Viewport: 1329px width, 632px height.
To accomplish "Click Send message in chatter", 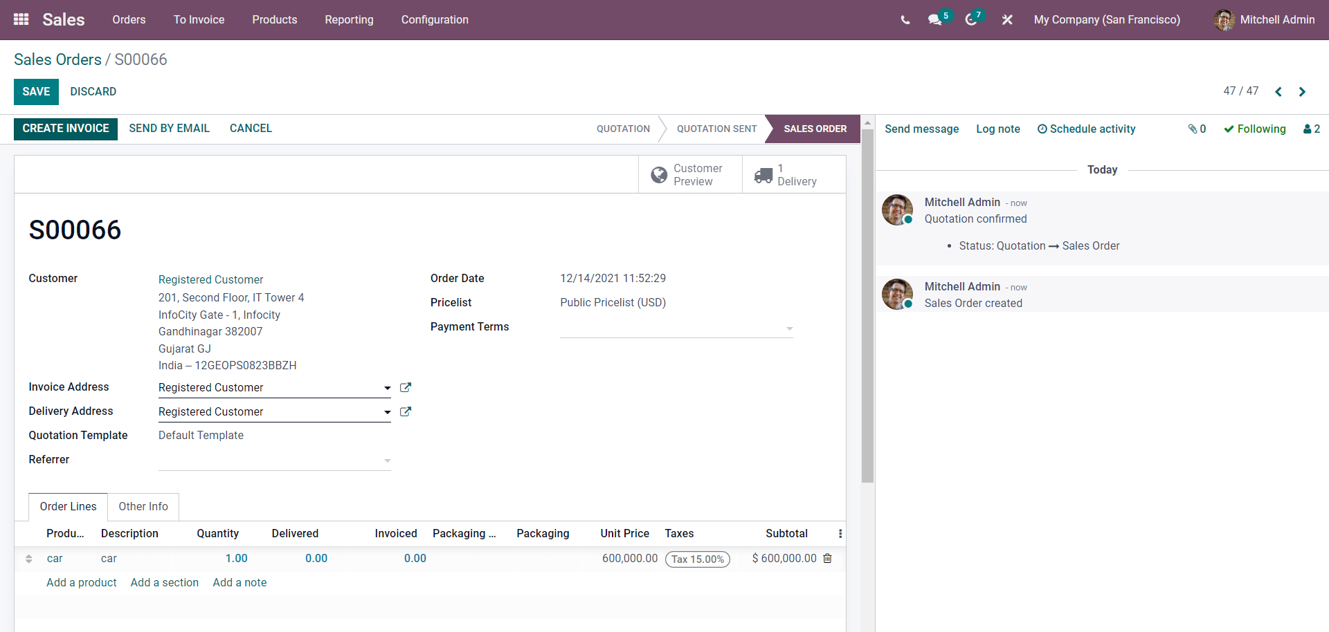I will 921,129.
